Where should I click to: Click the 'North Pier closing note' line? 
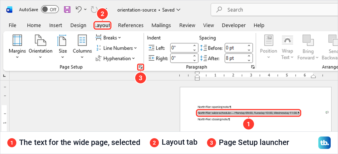click(x=214, y=119)
